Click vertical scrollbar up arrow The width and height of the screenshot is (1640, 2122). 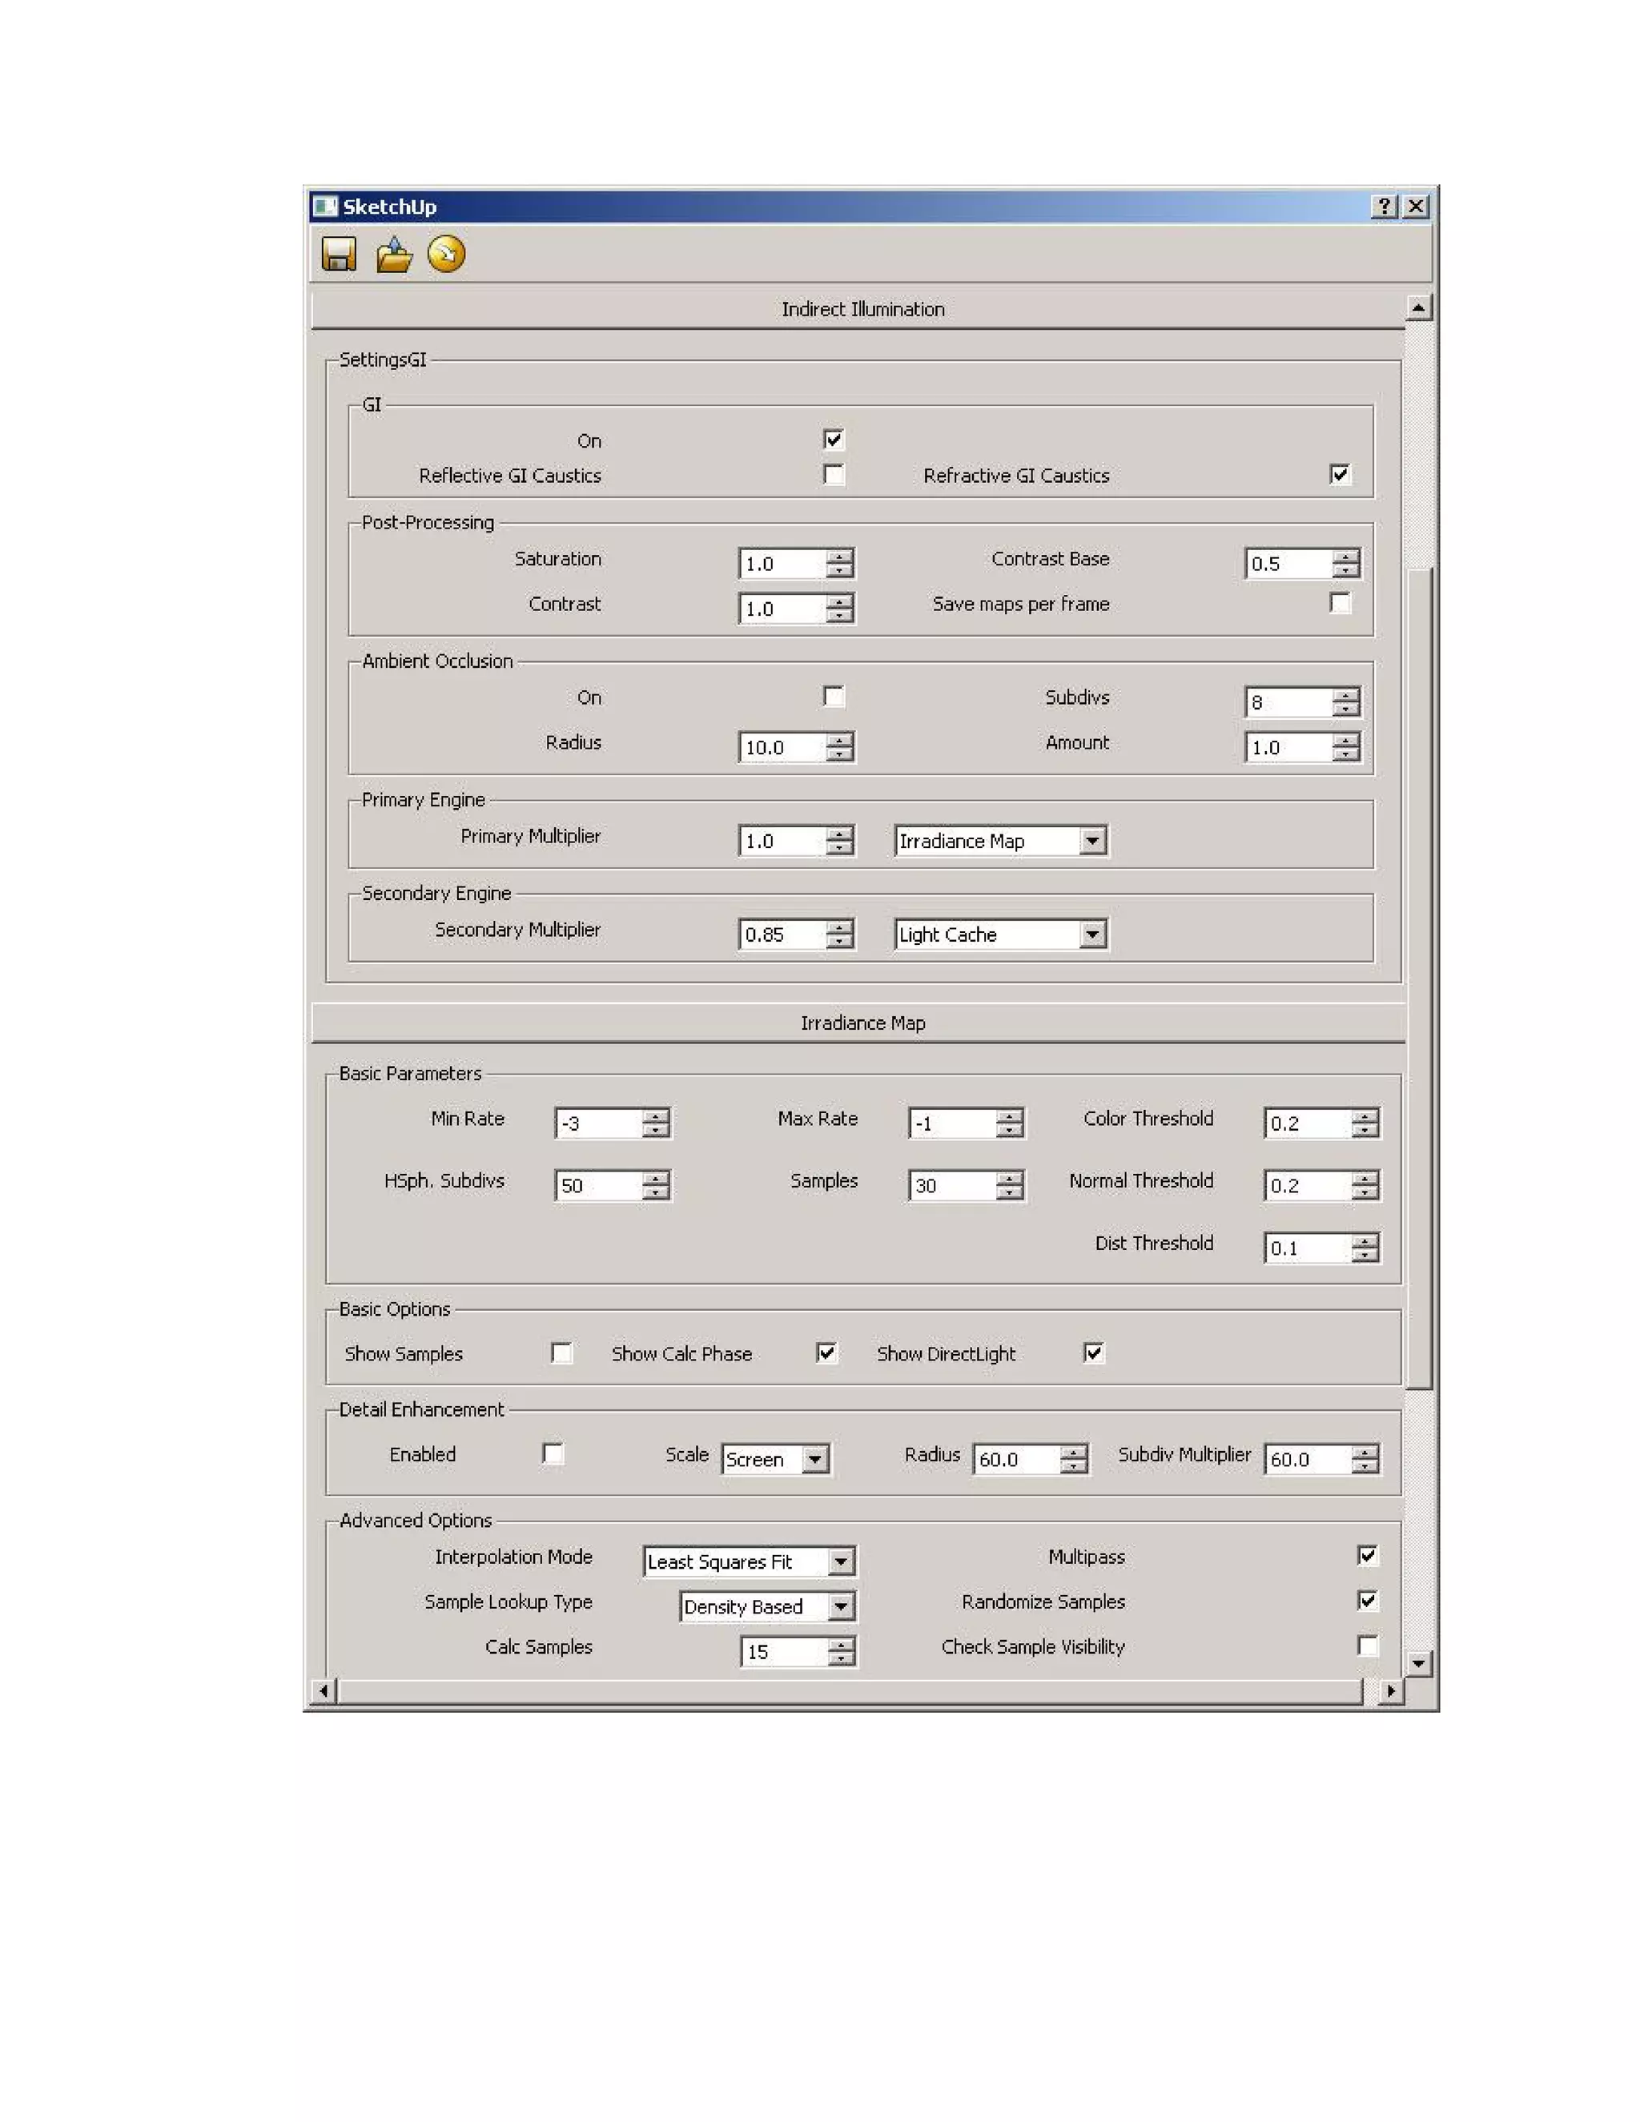(1418, 308)
